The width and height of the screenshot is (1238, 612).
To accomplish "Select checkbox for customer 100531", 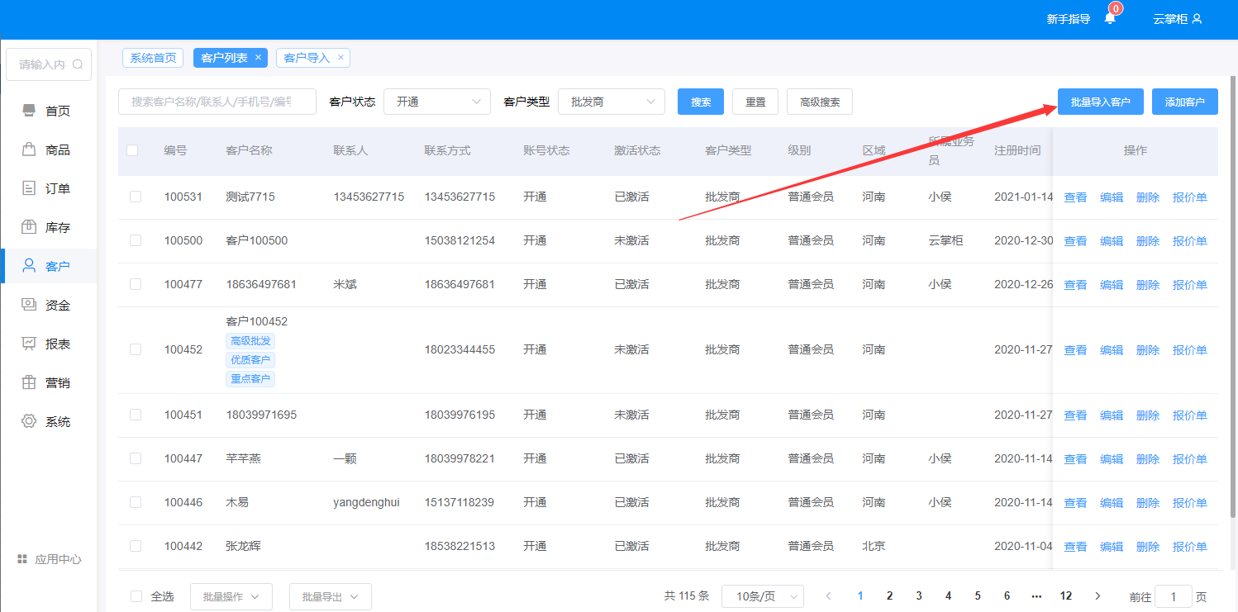I will pyautogui.click(x=136, y=197).
